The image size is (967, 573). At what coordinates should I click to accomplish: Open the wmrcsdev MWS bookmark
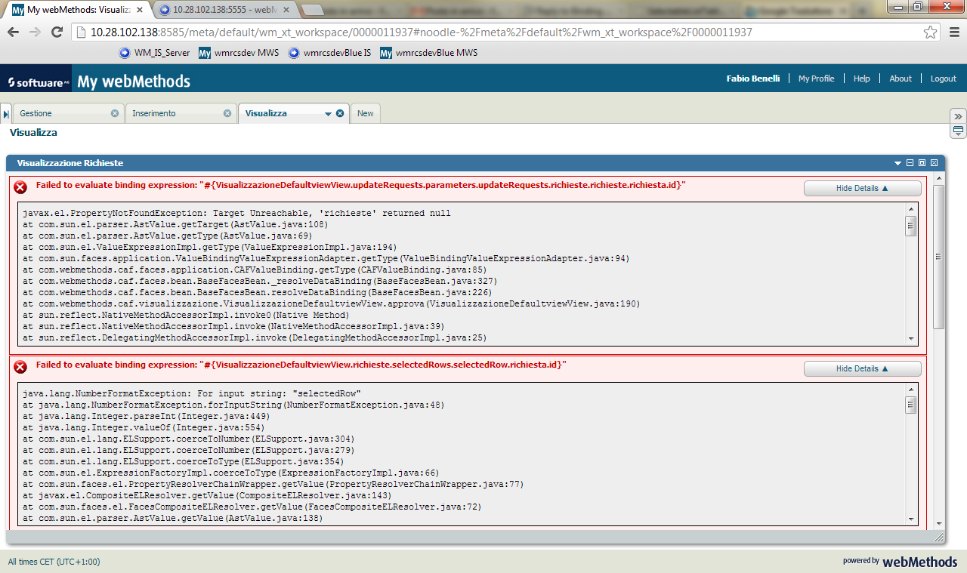[239, 53]
